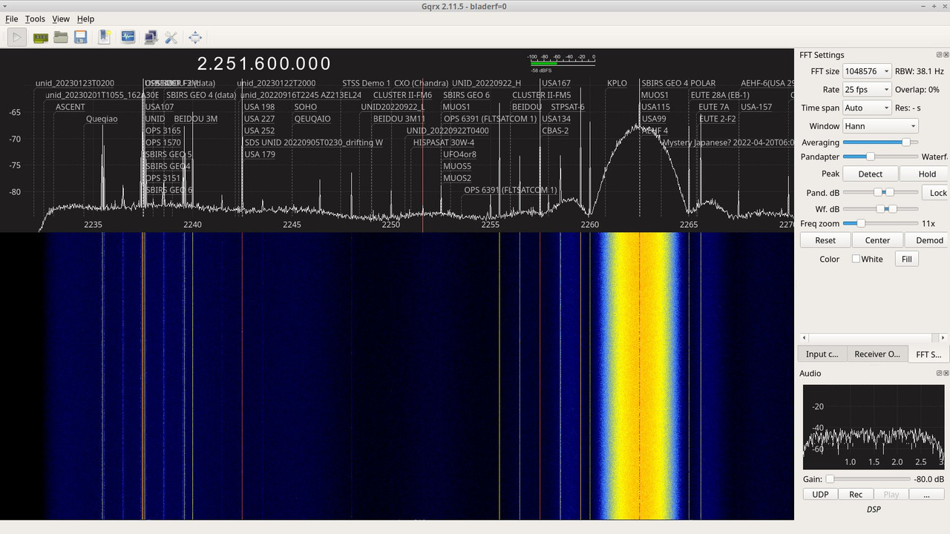Image resolution: width=950 pixels, height=534 pixels.
Task: Click the STSS Demo 1 bookmark label
Action: 366,83
